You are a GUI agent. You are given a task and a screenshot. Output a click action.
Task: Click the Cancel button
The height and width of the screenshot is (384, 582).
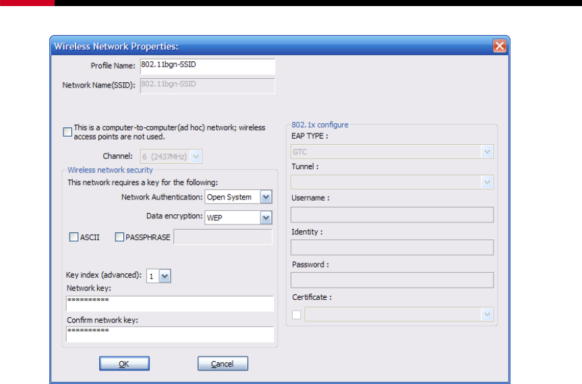(223, 364)
